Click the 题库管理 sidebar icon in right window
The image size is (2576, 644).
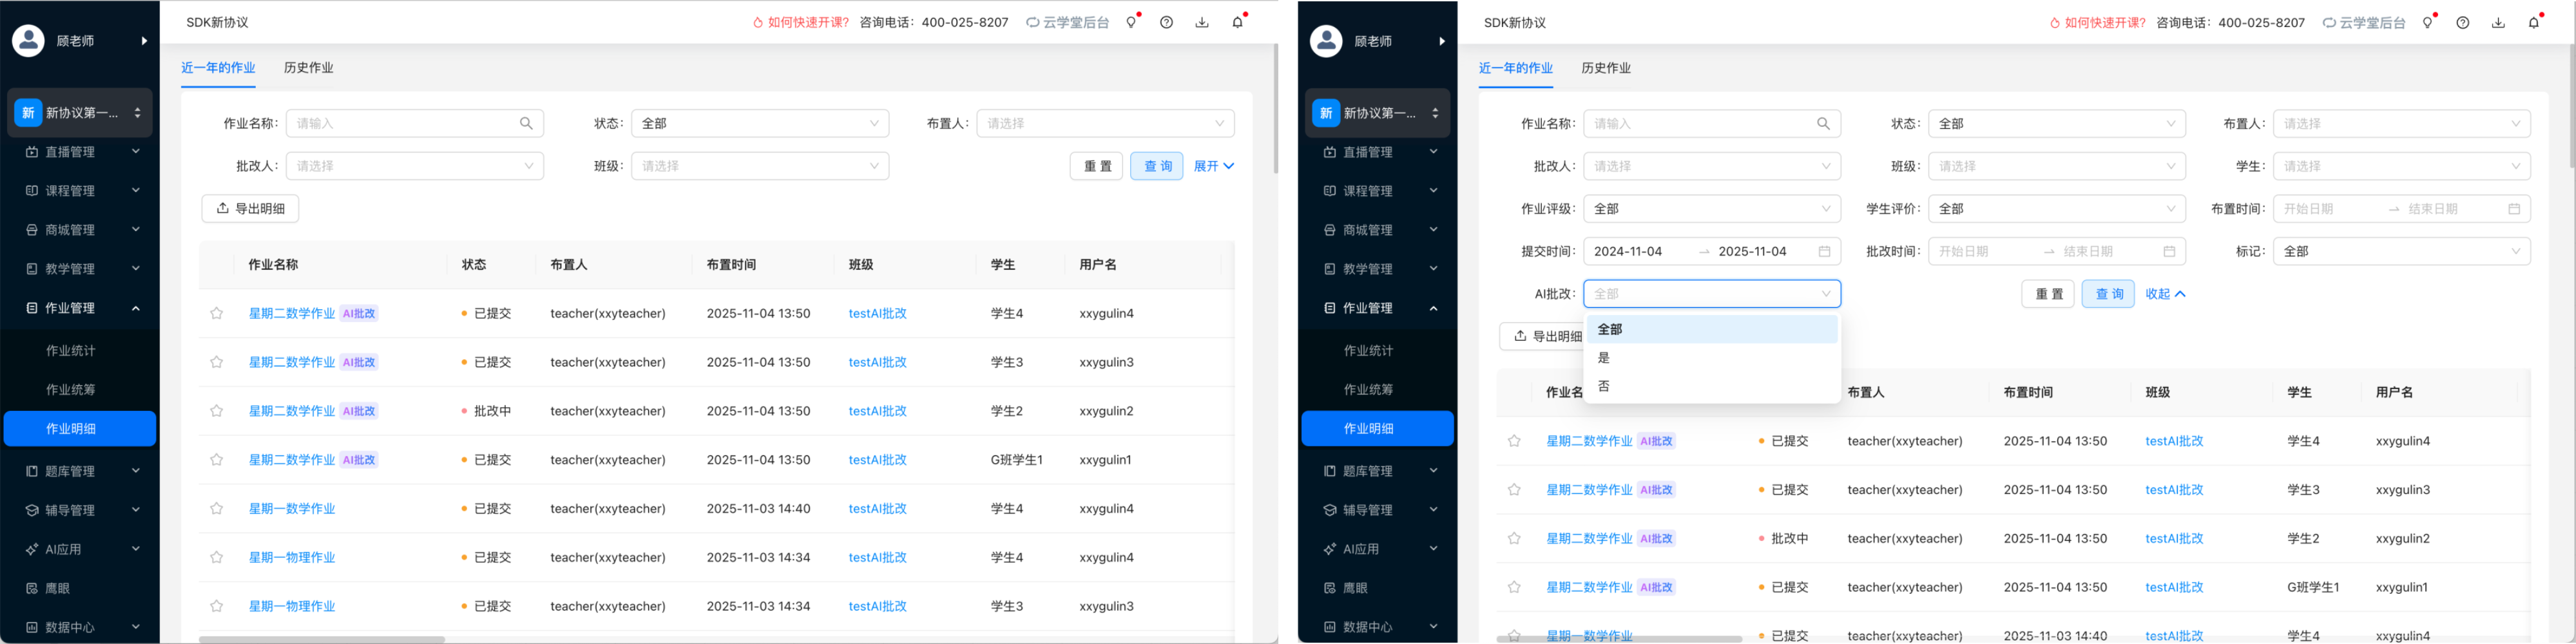point(1329,471)
